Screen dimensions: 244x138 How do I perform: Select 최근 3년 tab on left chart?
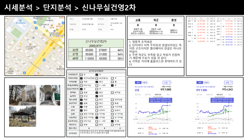138,94
